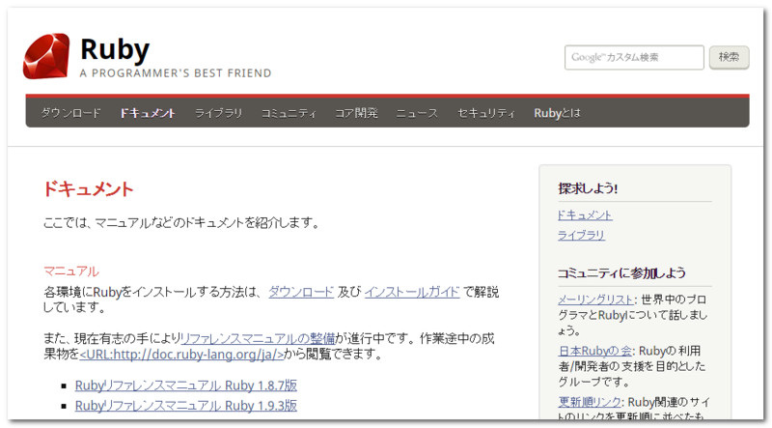Follow the ダウンロード link in the manual paragraph
Screen dimensions: 772x428
301,292
